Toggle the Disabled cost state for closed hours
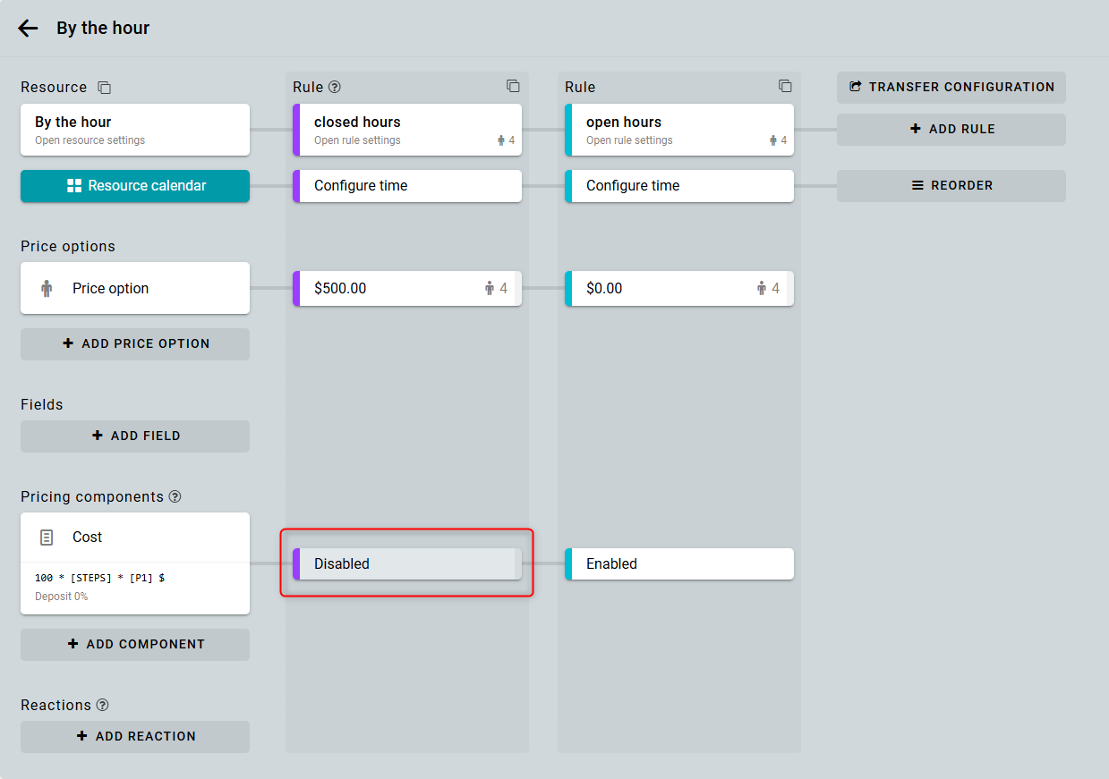Screen dimensions: 1109x779 (407, 564)
